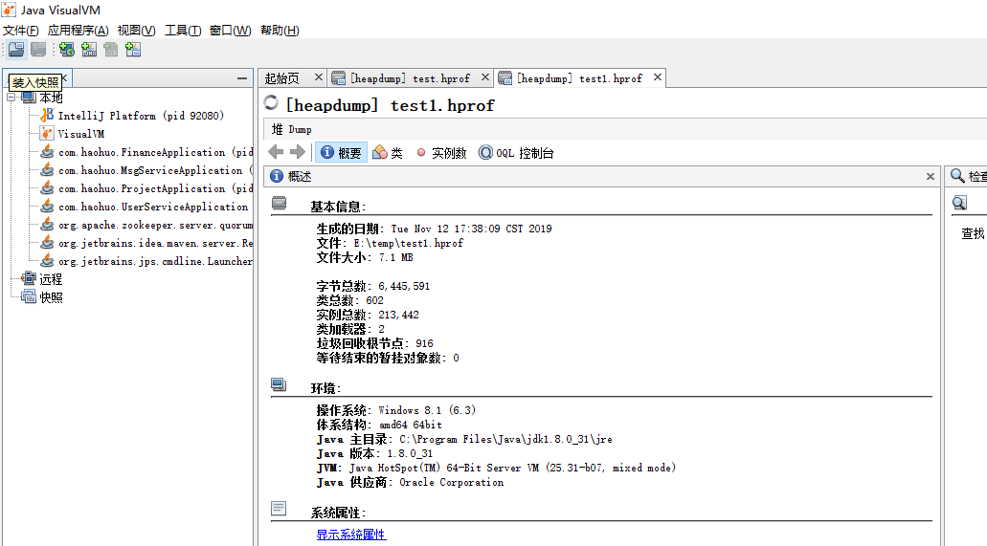
Task: Select com.haohuo.UserServiceApplication in the tree
Action: tap(153, 207)
